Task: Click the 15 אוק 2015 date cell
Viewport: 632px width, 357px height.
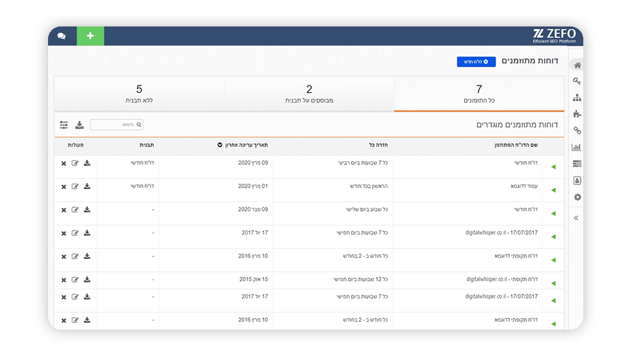Action: click(254, 279)
